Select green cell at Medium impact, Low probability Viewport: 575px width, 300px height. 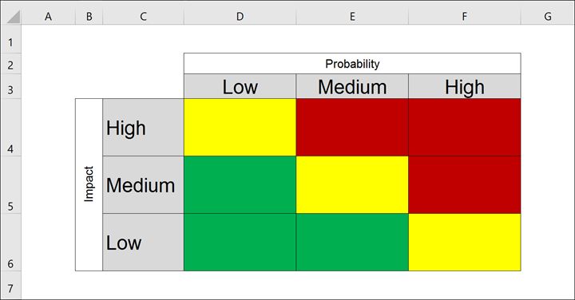240,184
